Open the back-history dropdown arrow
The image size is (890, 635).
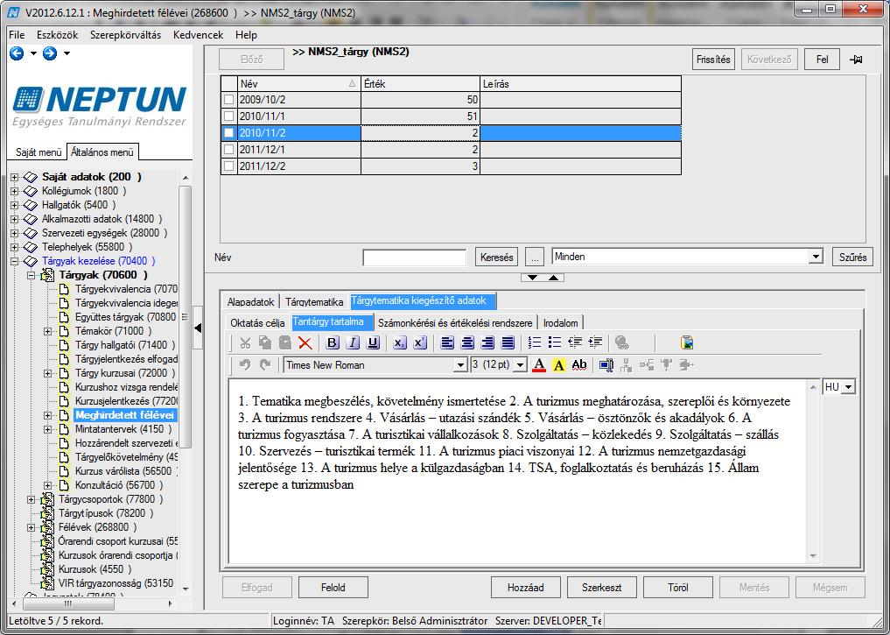coord(33,53)
